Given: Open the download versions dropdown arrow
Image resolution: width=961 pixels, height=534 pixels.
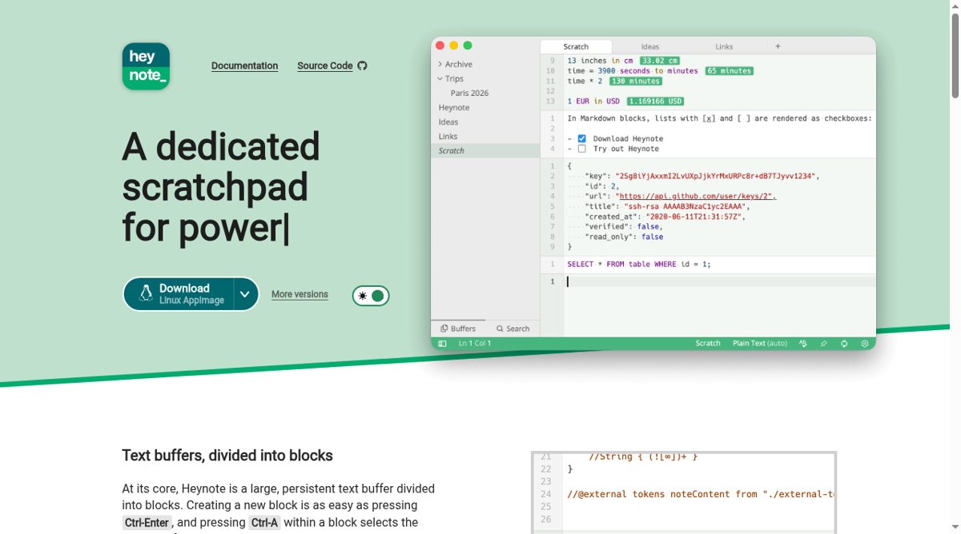Looking at the screenshot, I should [x=245, y=294].
